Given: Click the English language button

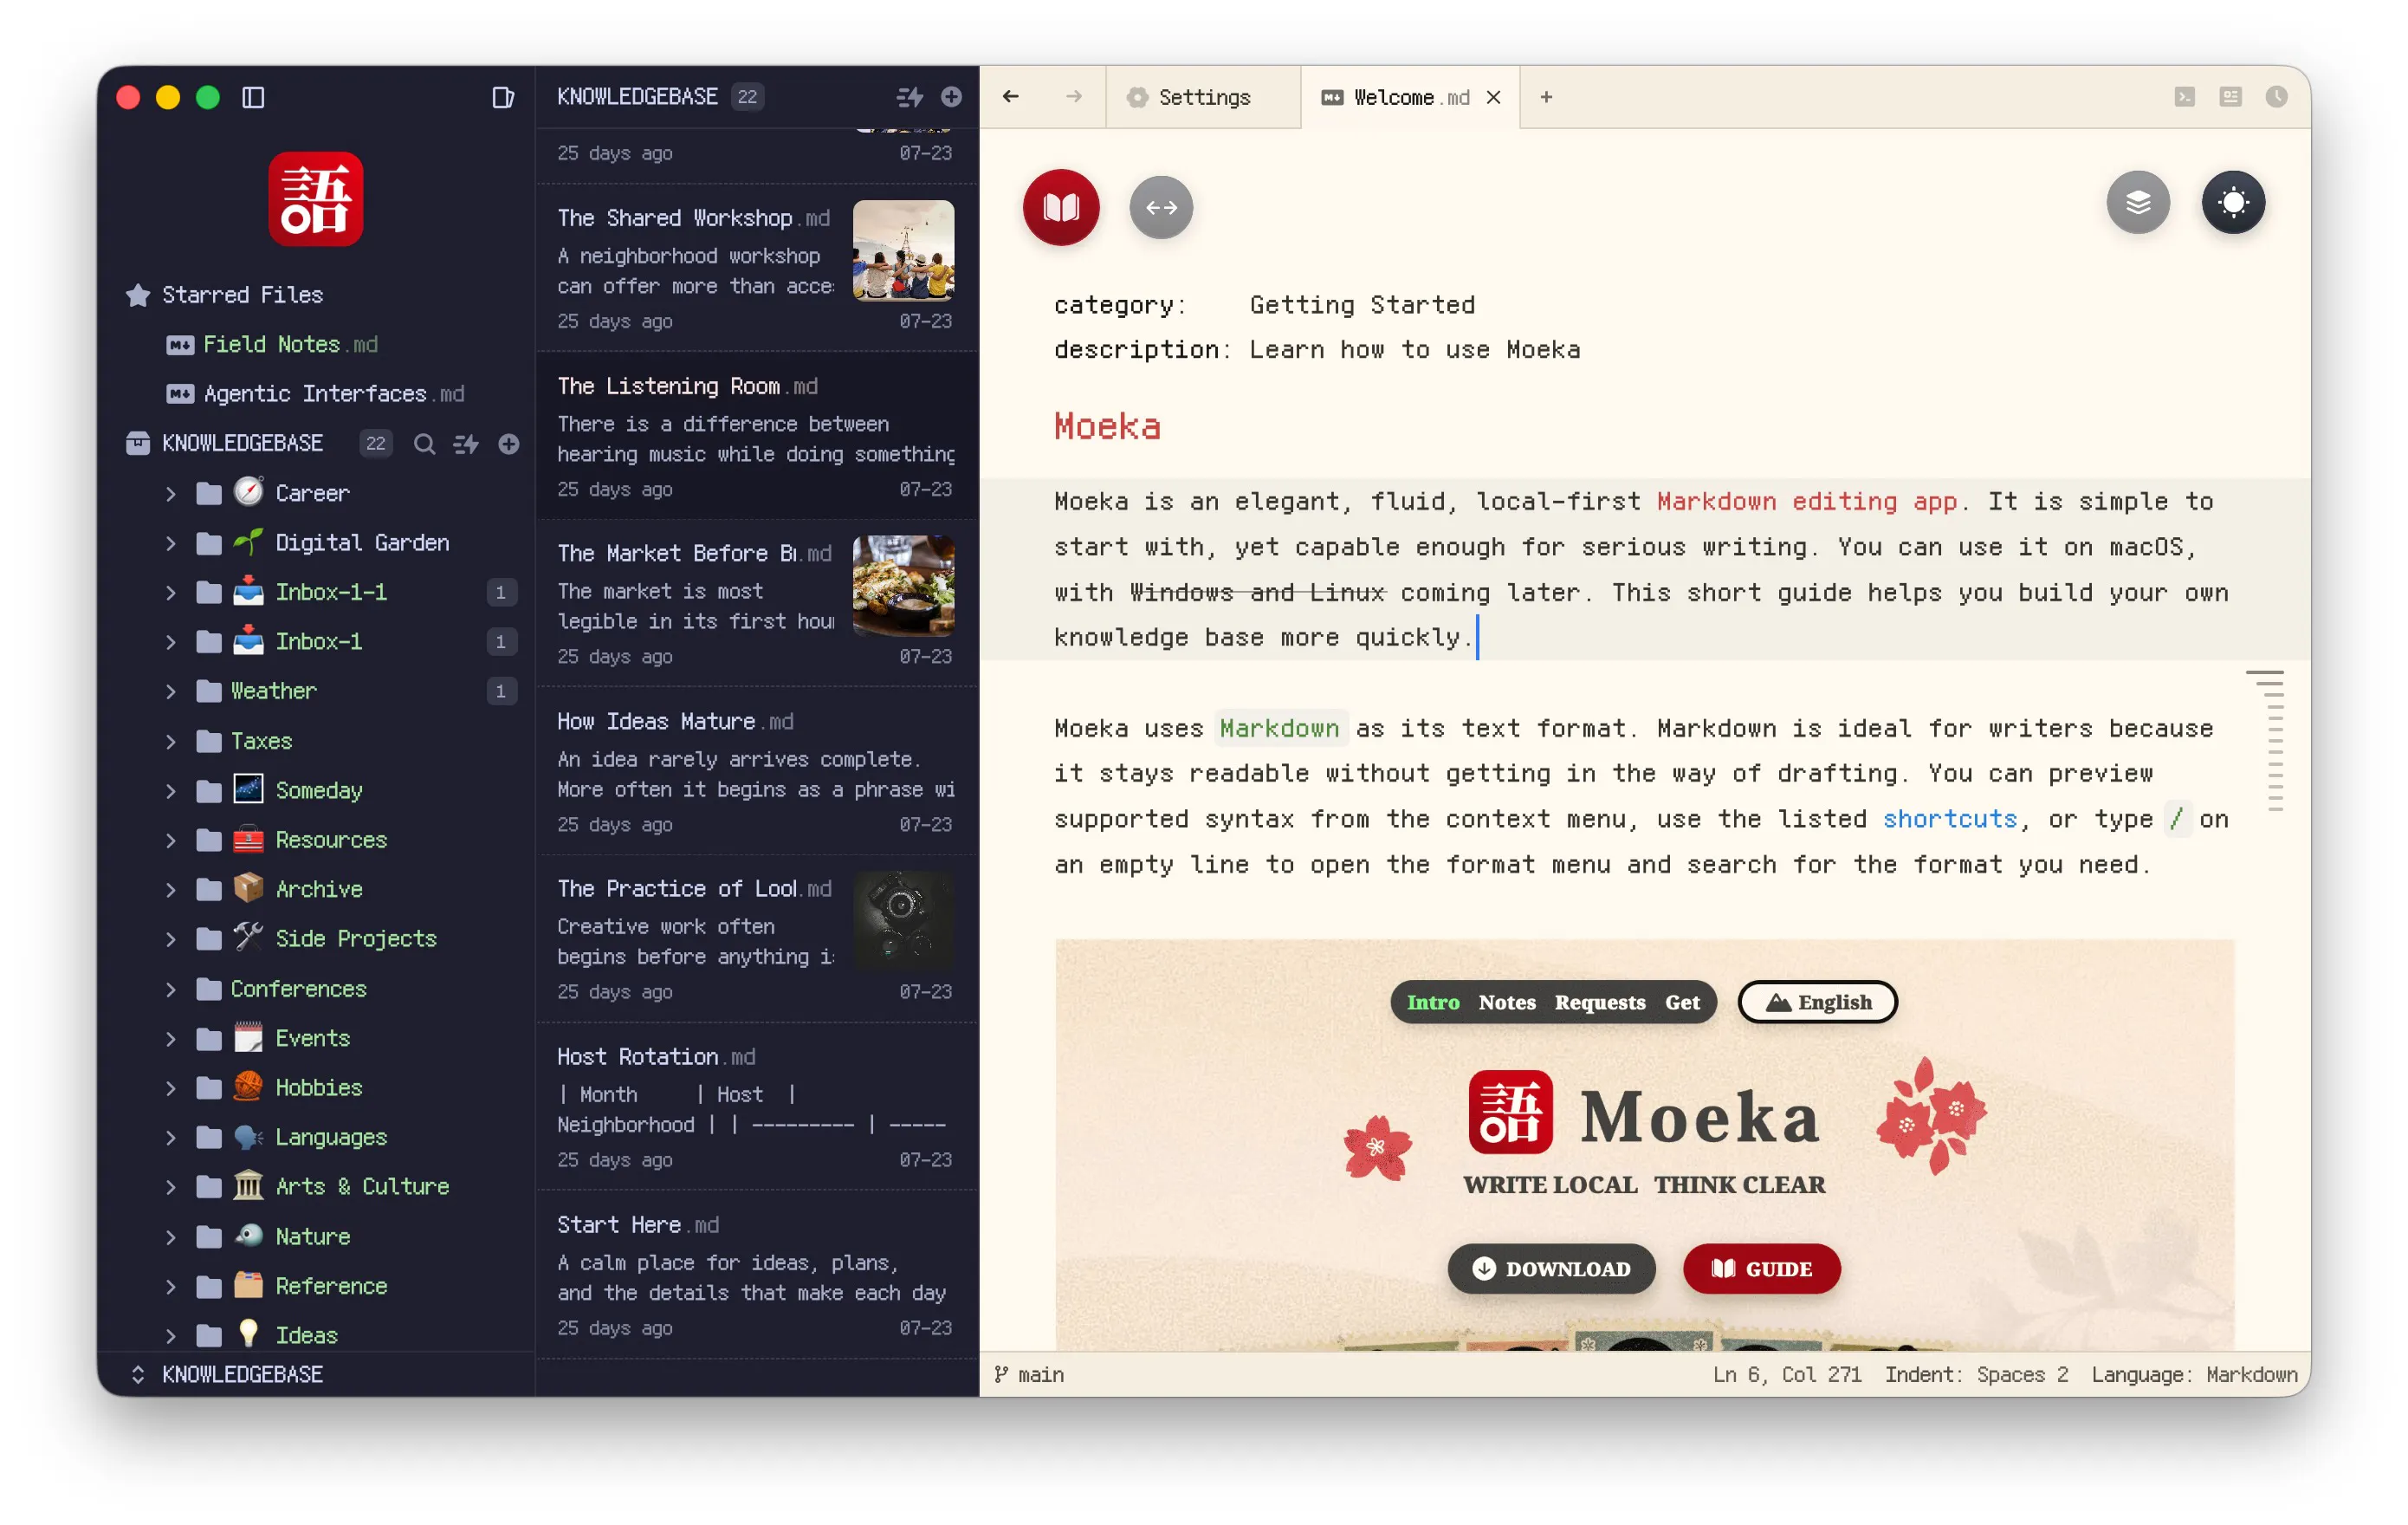Looking at the screenshot, I should [x=1818, y=1003].
